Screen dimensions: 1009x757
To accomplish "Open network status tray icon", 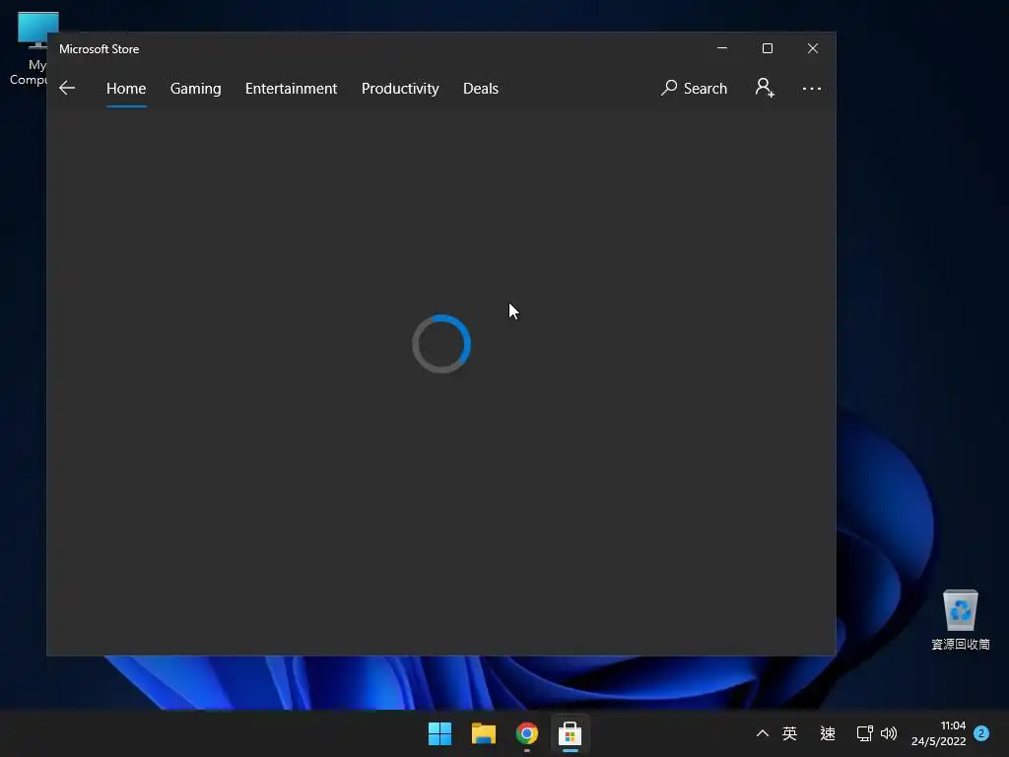I will pos(864,733).
